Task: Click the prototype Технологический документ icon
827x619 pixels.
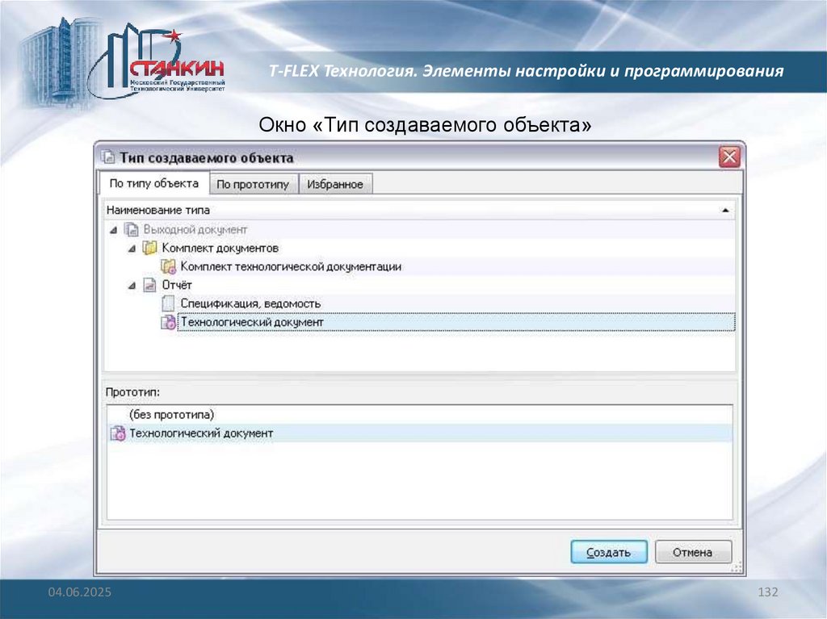Action: [x=118, y=433]
